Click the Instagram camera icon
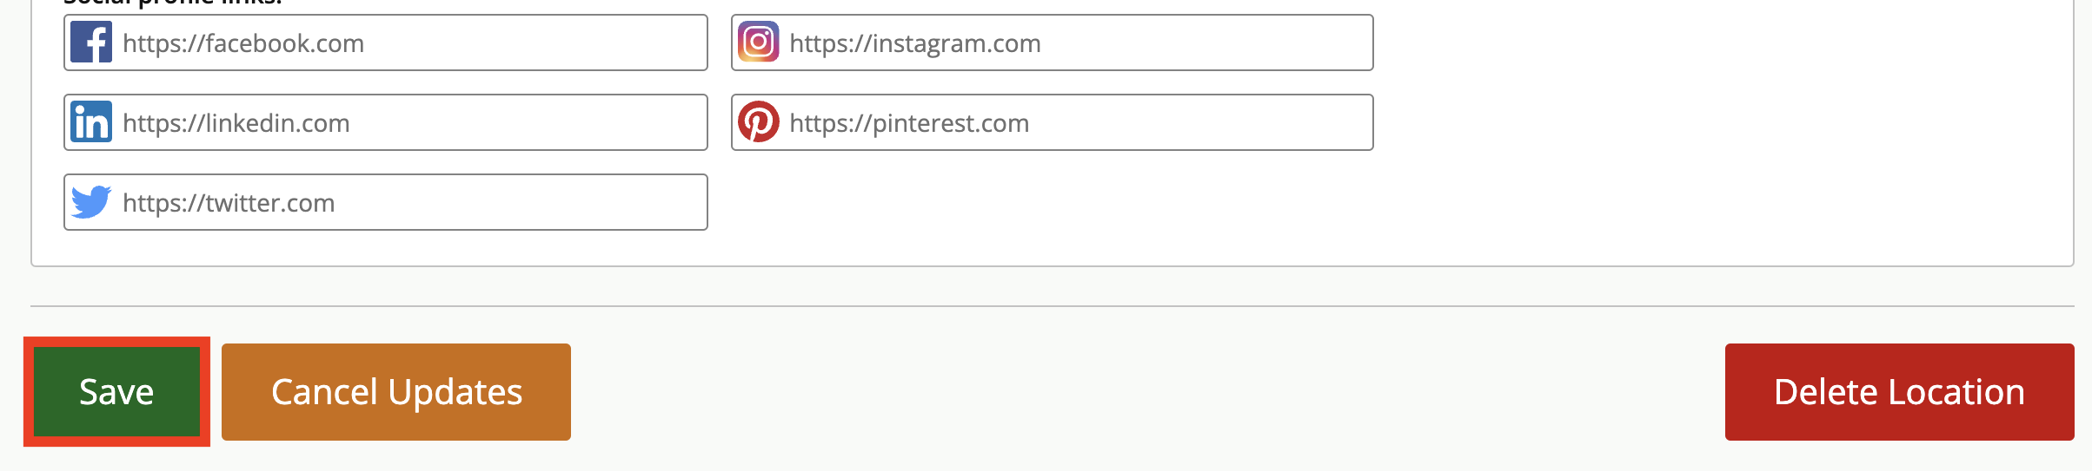Image resolution: width=2092 pixels, height=471 pixels. (x=759, y=43)
